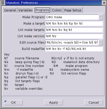This screenshot has height=109, width=107.
Task: Apply the preference changes
Action: pyautogui.click(x=54, y=102)
